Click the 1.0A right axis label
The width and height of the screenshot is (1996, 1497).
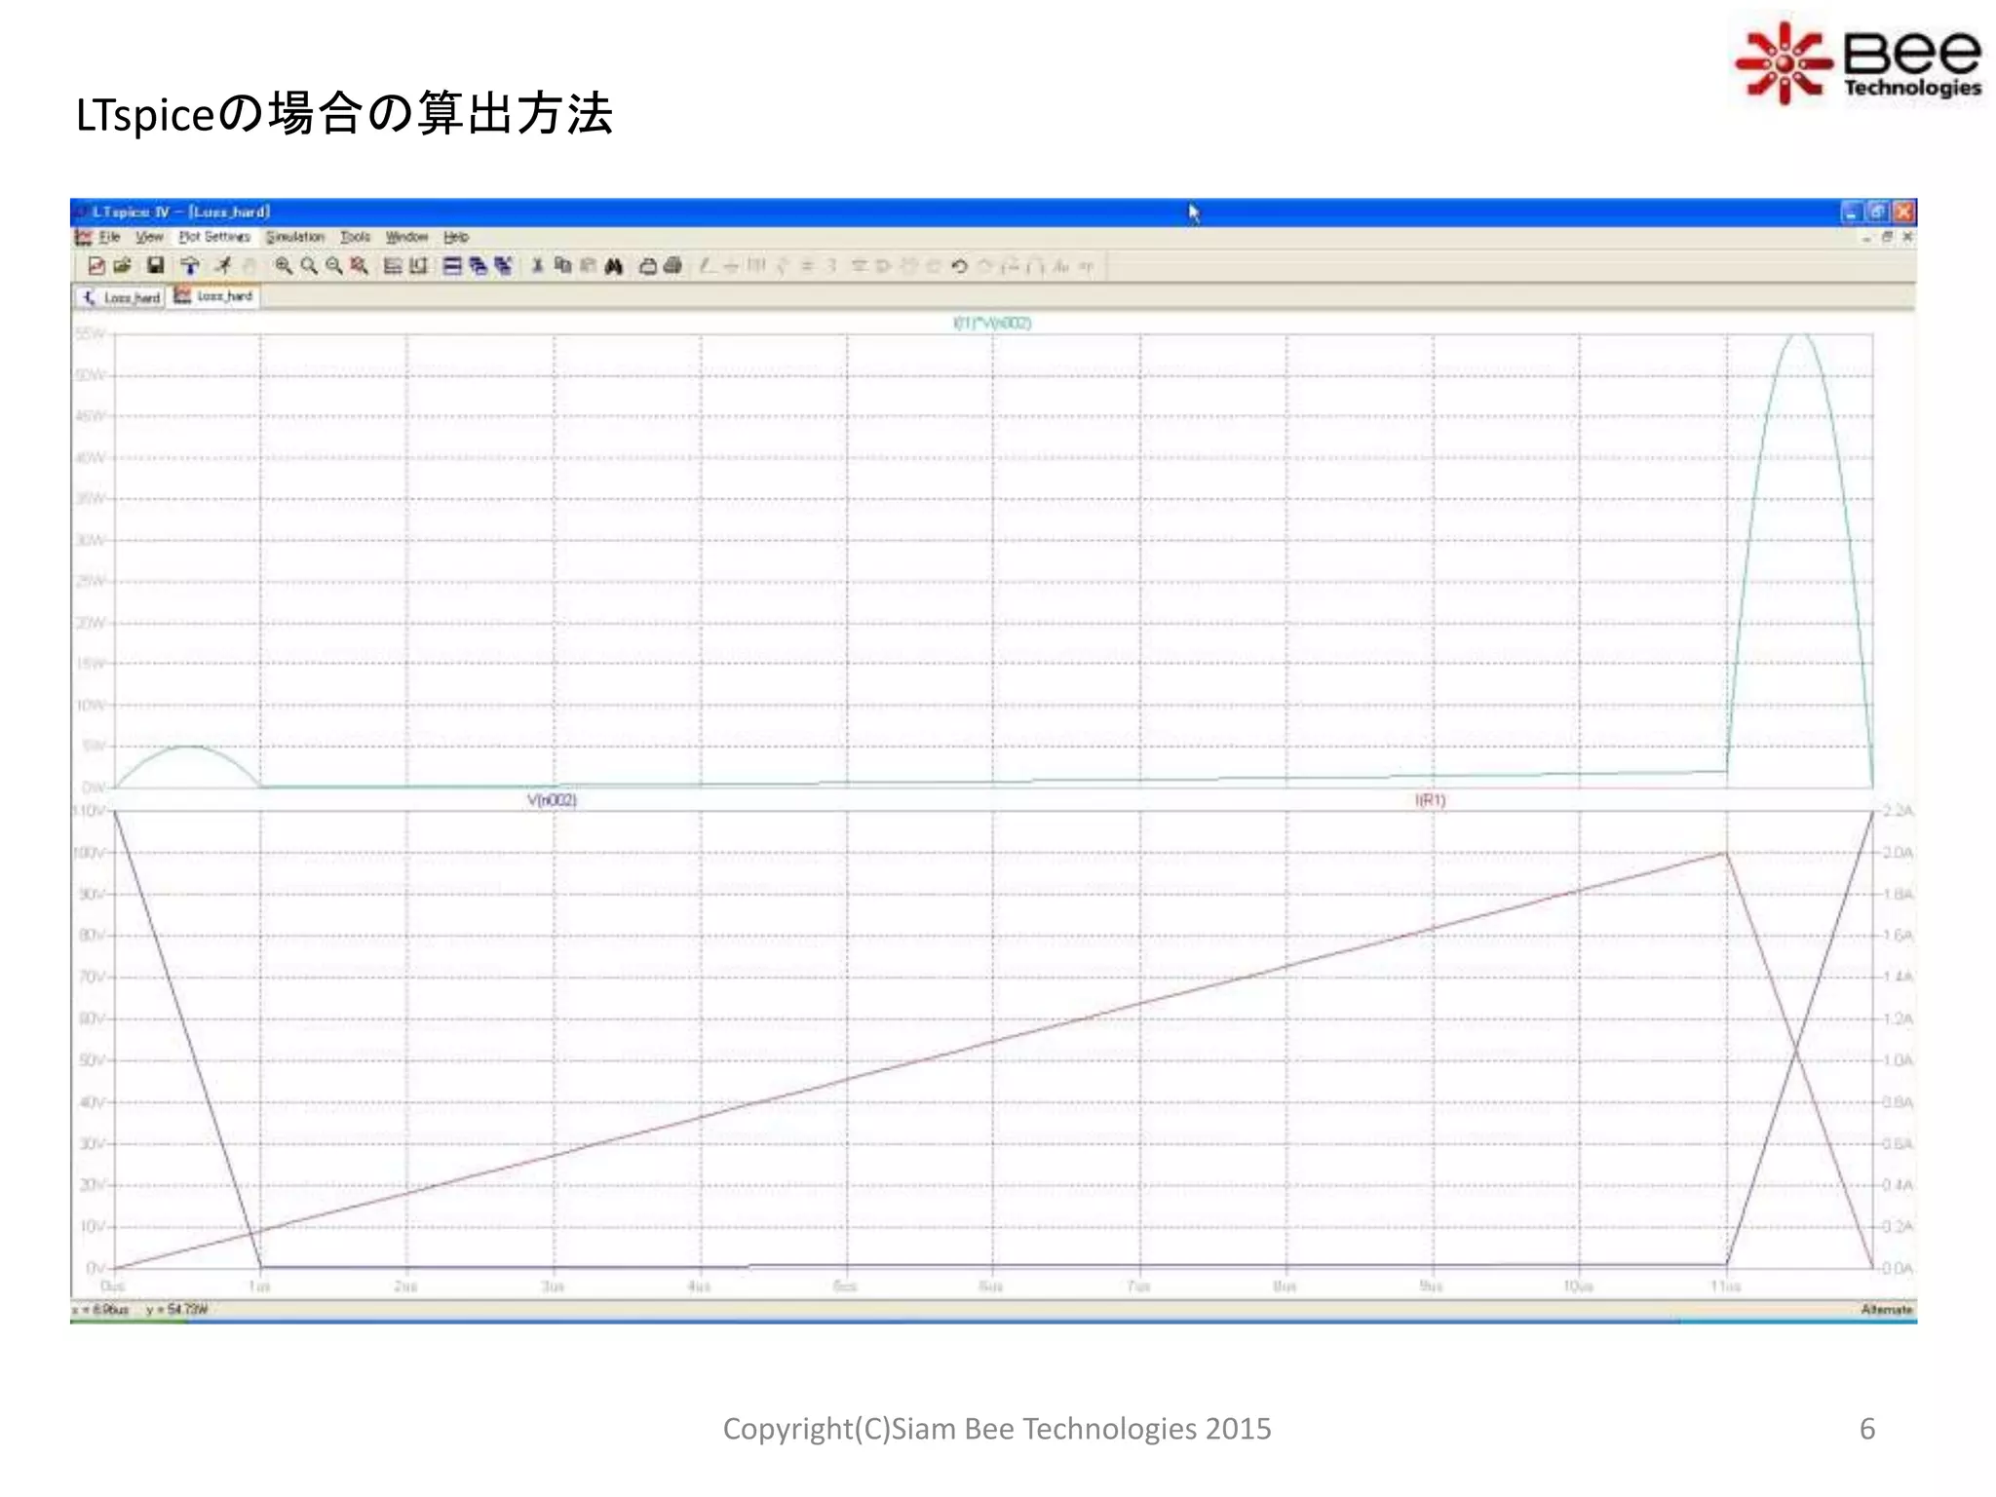pyautogui.click(x=1897, y=1060)
